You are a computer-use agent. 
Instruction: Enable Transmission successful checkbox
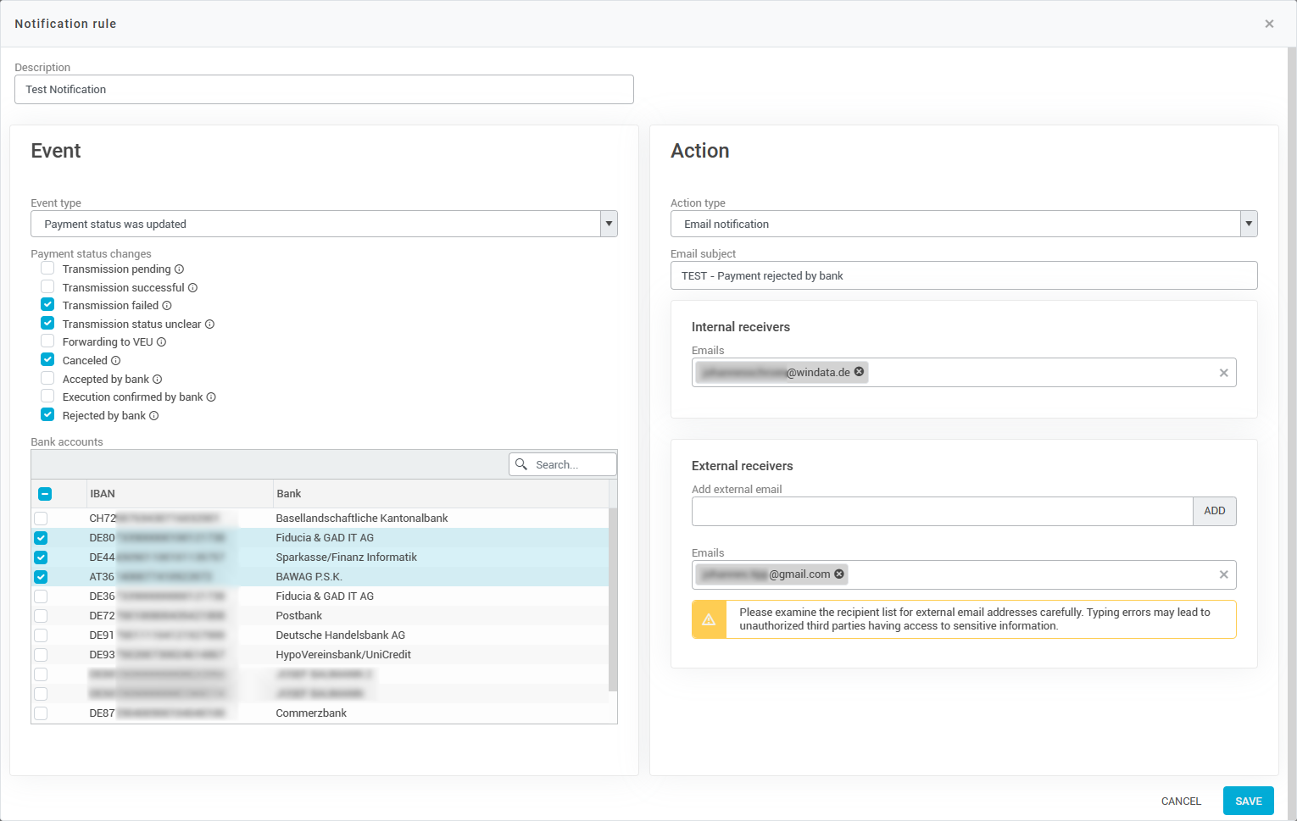(47, 287)
